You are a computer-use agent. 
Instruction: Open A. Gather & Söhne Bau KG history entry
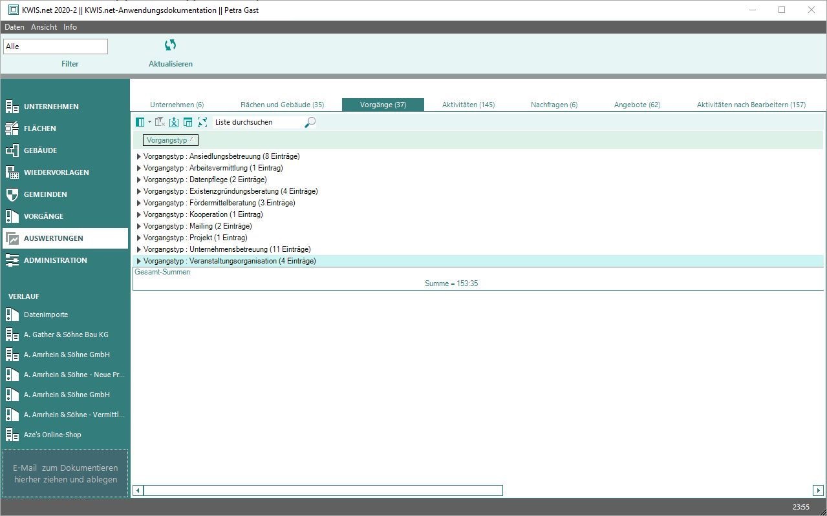point(66,335)
